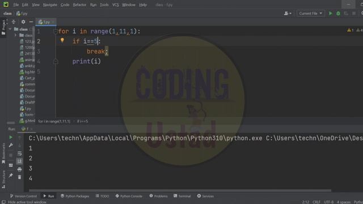The image size is (363, 204).
Task: Run the current file with green play button
Action: tap(331, 14)
